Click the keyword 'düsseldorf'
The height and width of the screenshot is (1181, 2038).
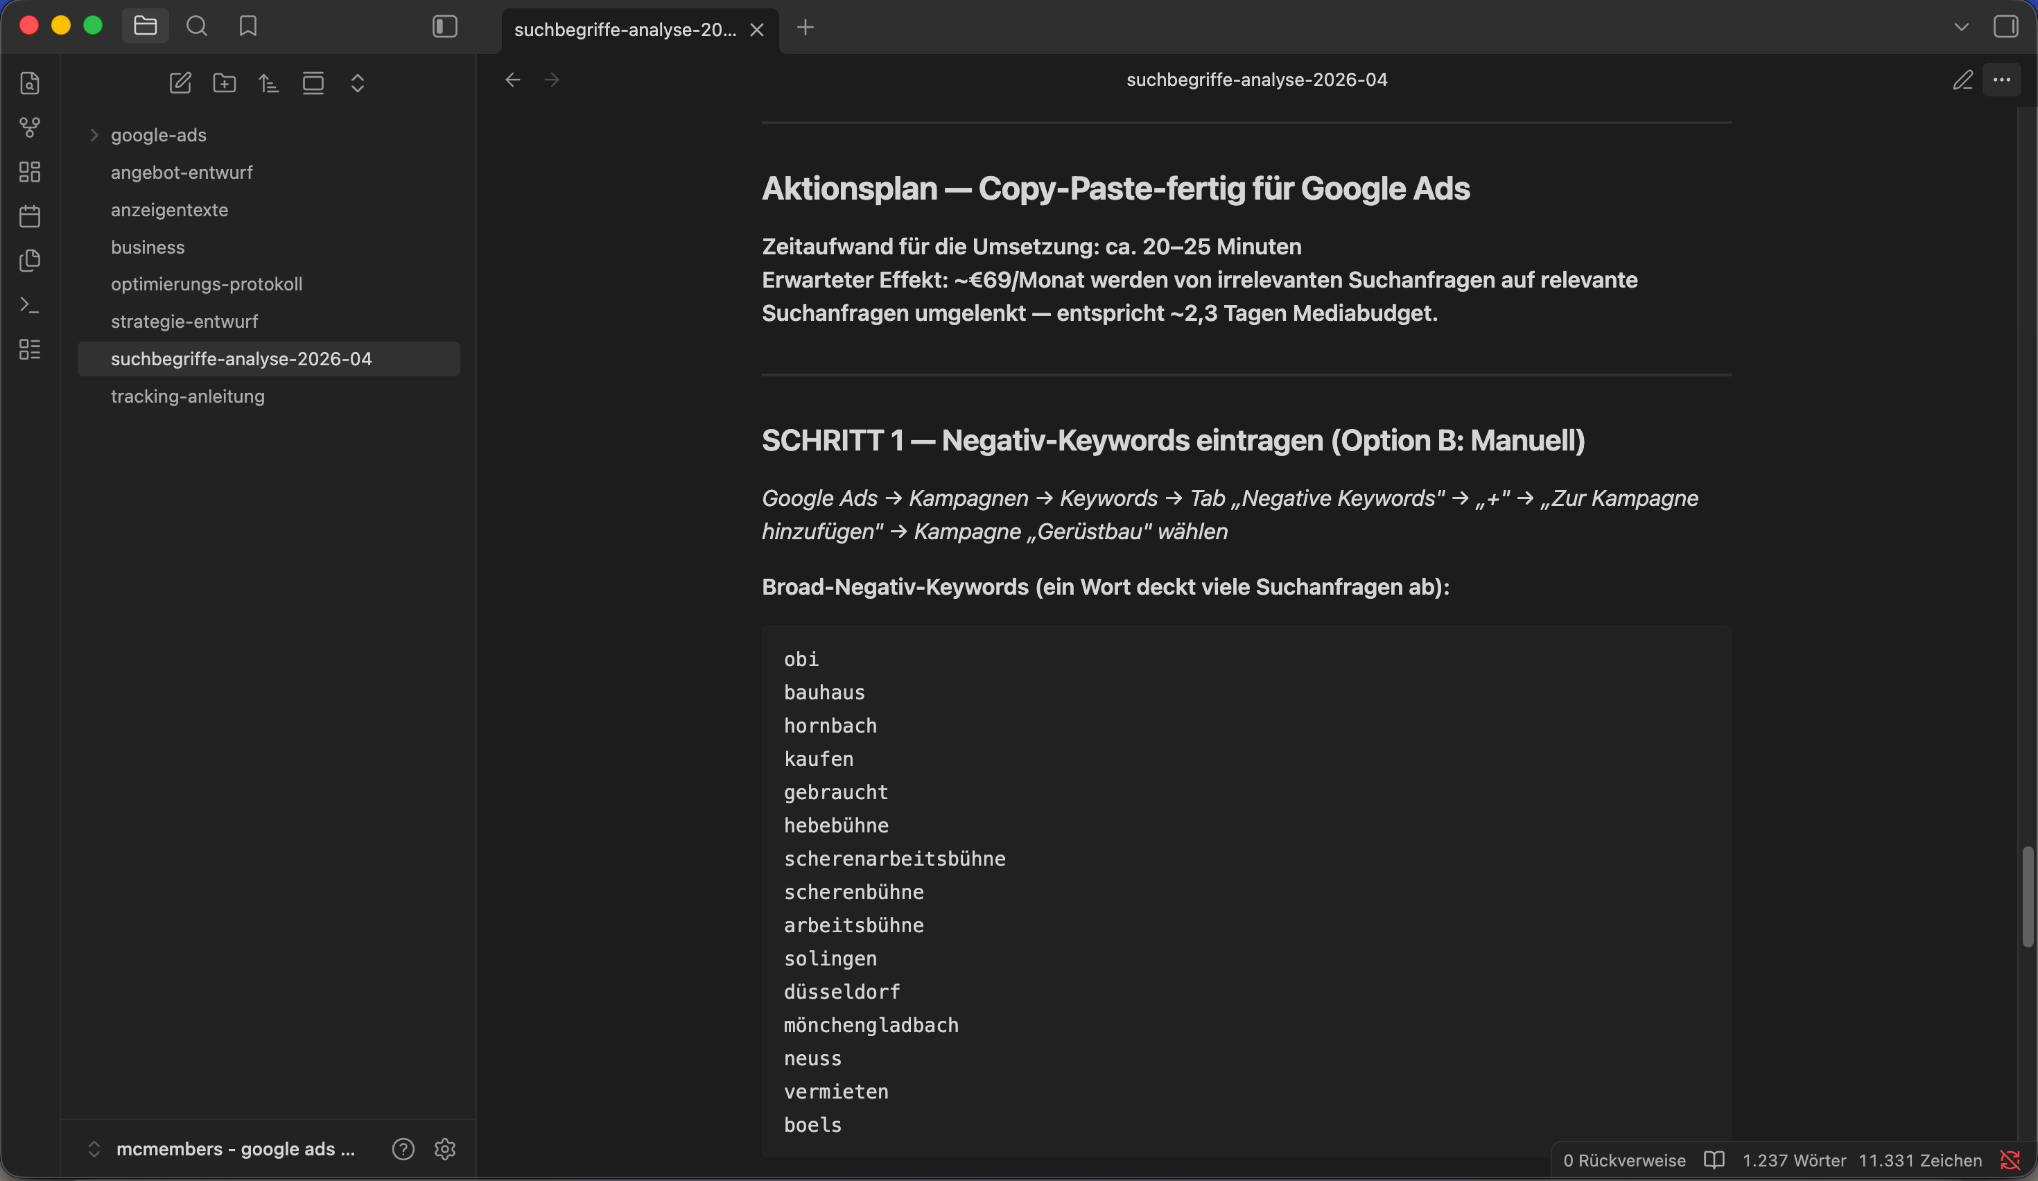[x=841, y=992]
